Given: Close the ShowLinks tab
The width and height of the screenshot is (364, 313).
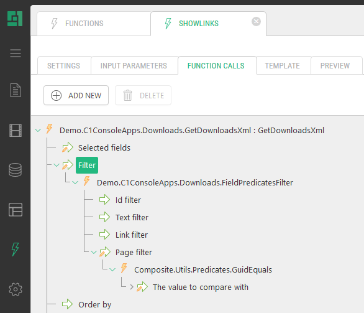Looking at the screenshot, I should tap(256, 21).
